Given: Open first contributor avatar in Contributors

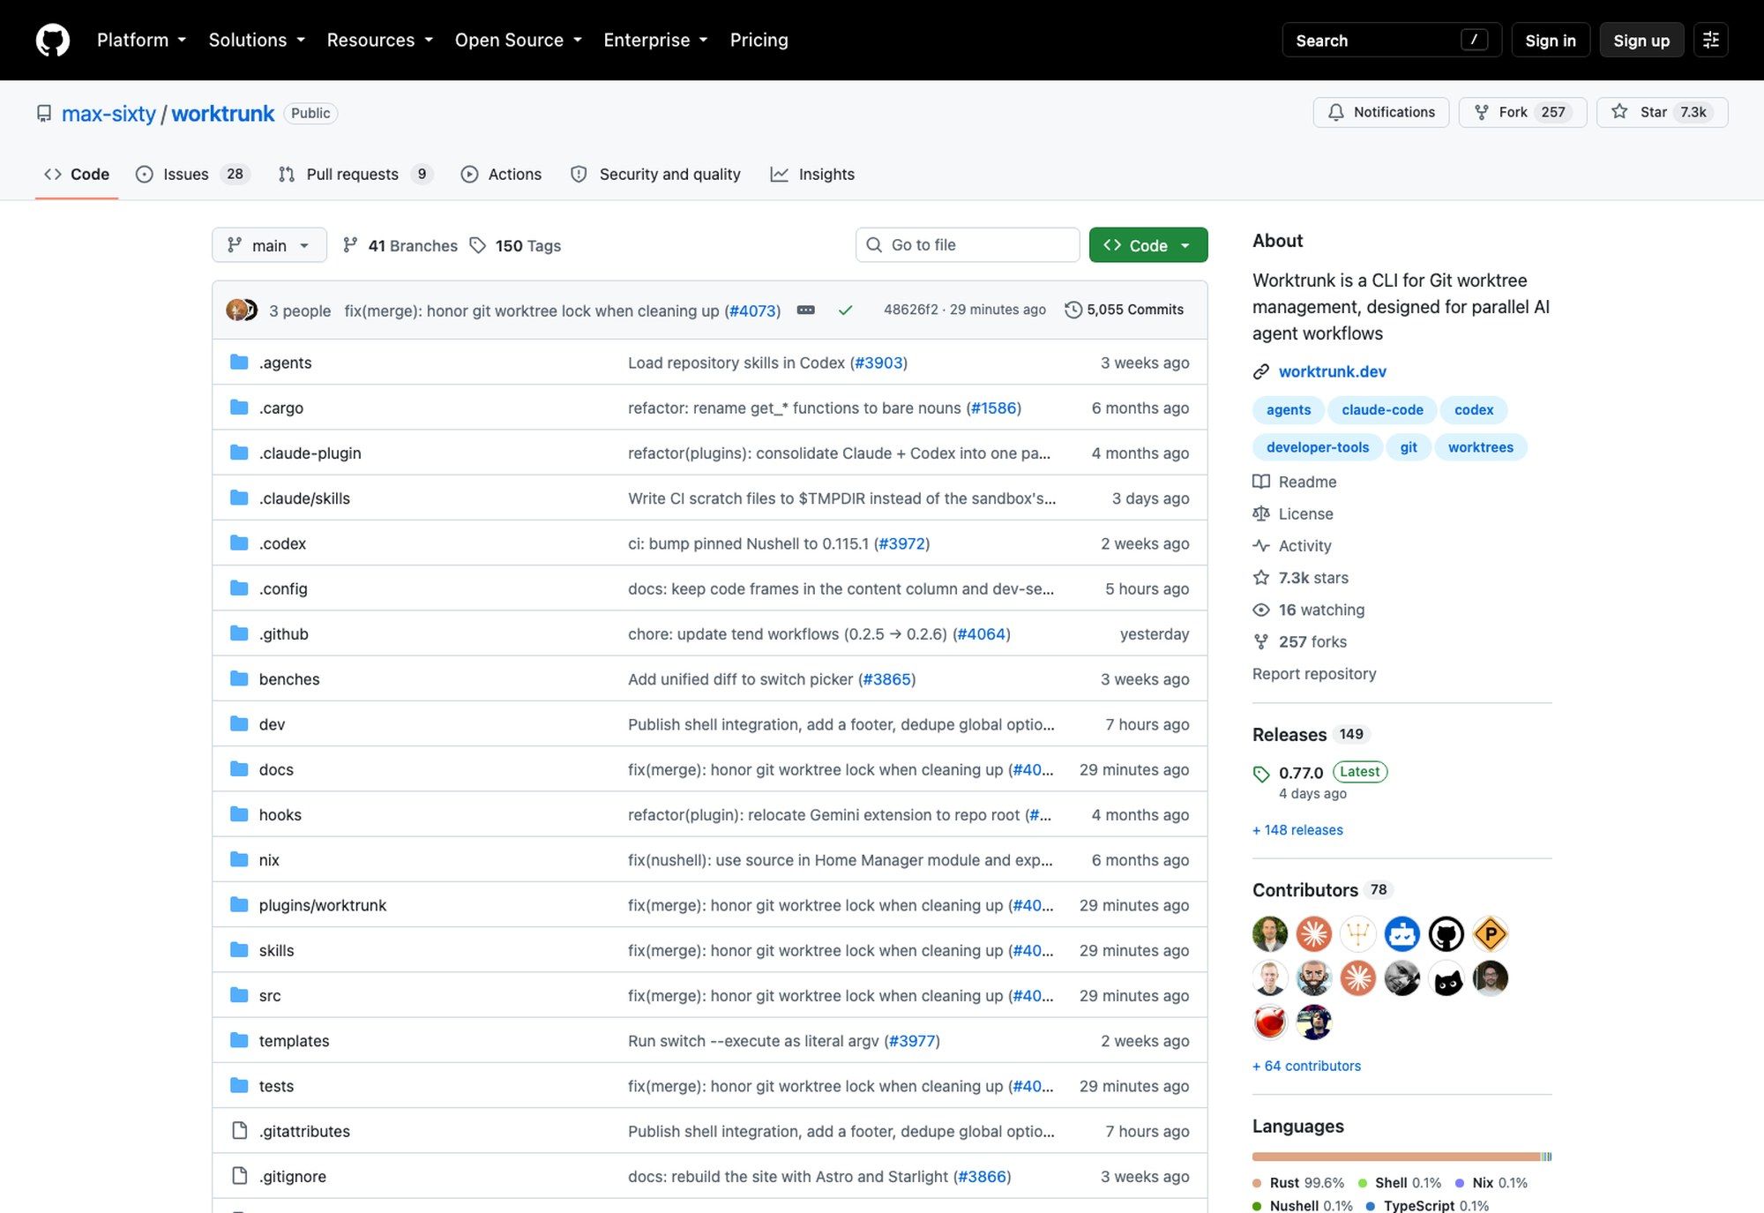Looking at the screenshot, I should [x=1270, y=933].
